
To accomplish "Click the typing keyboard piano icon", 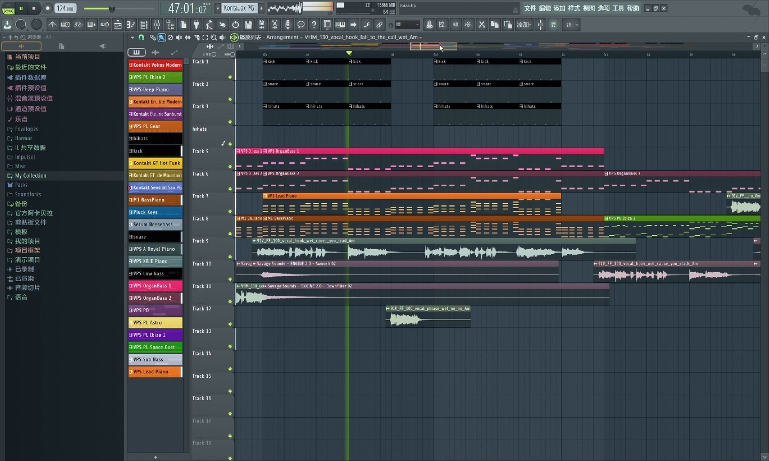I will (x=340, y=25).
